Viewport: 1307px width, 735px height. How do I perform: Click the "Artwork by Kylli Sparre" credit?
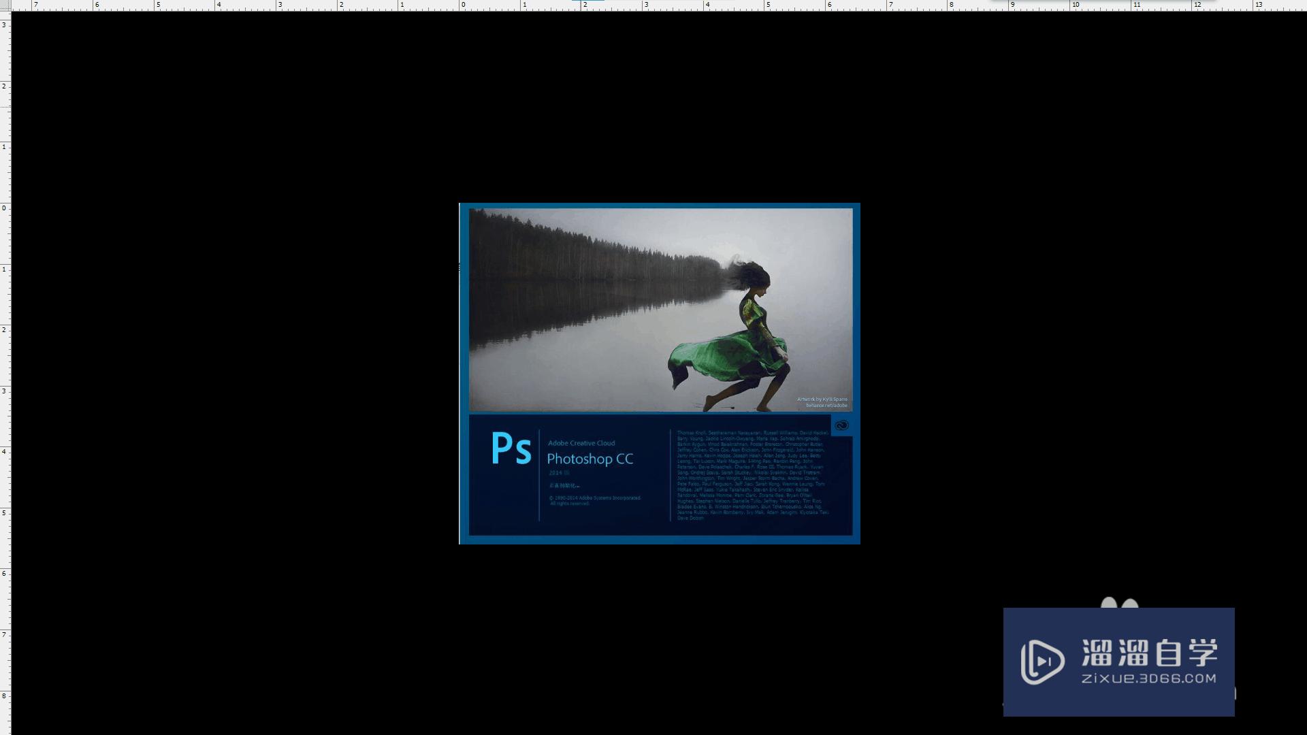point(822,399)
